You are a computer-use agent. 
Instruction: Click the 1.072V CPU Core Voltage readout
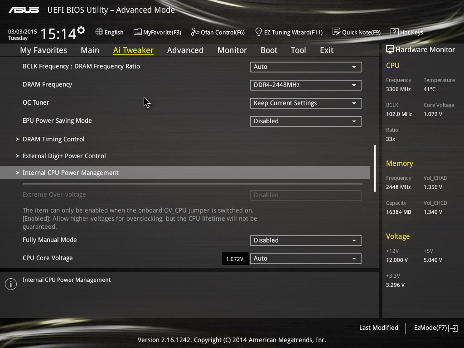click(235, 259)
